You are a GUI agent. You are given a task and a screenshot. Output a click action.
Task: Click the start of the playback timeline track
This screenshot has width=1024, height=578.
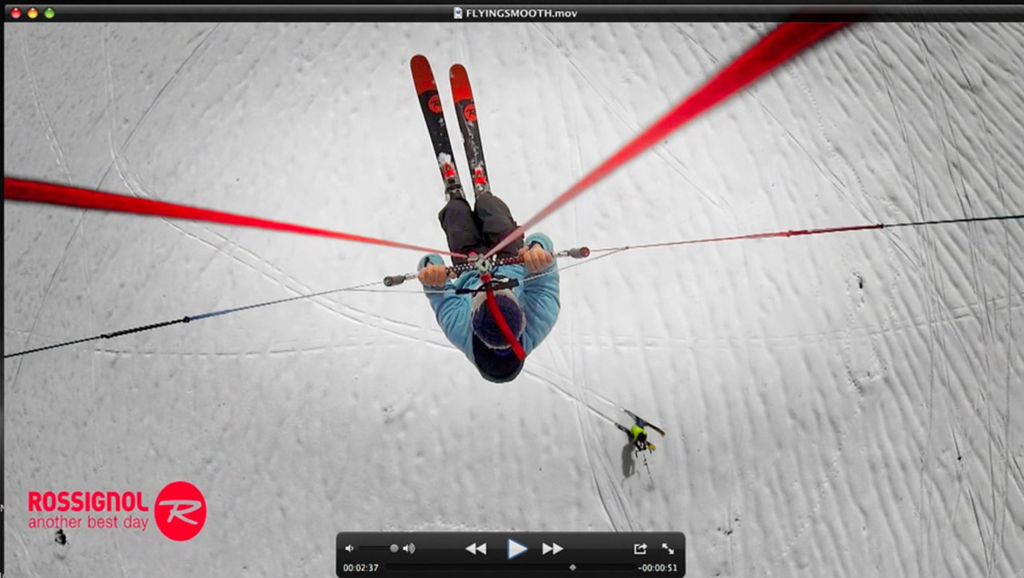[x=388, y=567]
